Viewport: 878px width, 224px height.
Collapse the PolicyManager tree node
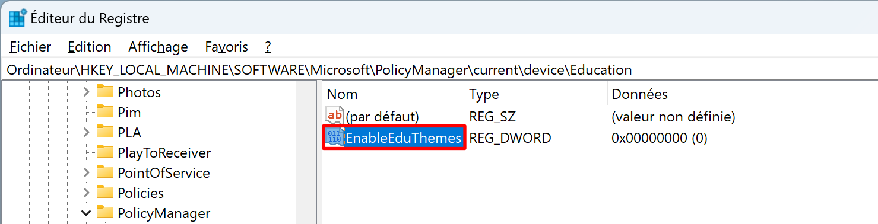(86, 213)
